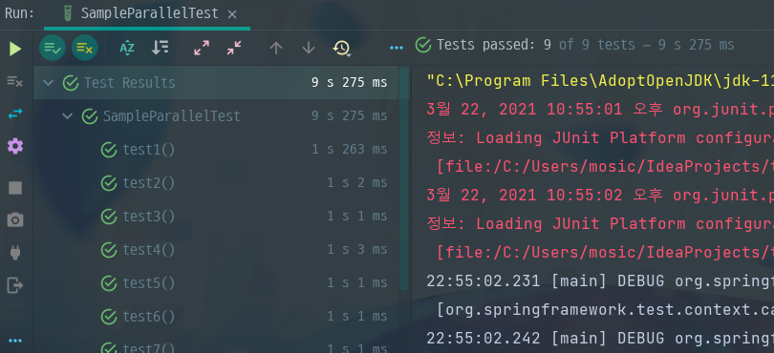774x353 pixels.
Task: Toggle Show Ignored tests filter
Action: [84, 48]
